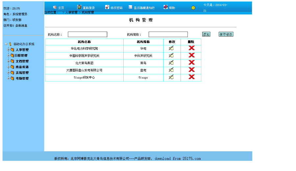This screenshot has width=296, height=171.
Task: Open the 主页 menu item
Action: (x=61, y=8)
